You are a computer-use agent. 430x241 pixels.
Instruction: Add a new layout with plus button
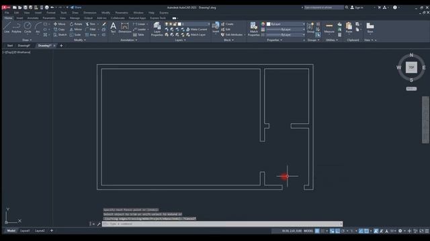pyautogui.click(x=52, y=230)
